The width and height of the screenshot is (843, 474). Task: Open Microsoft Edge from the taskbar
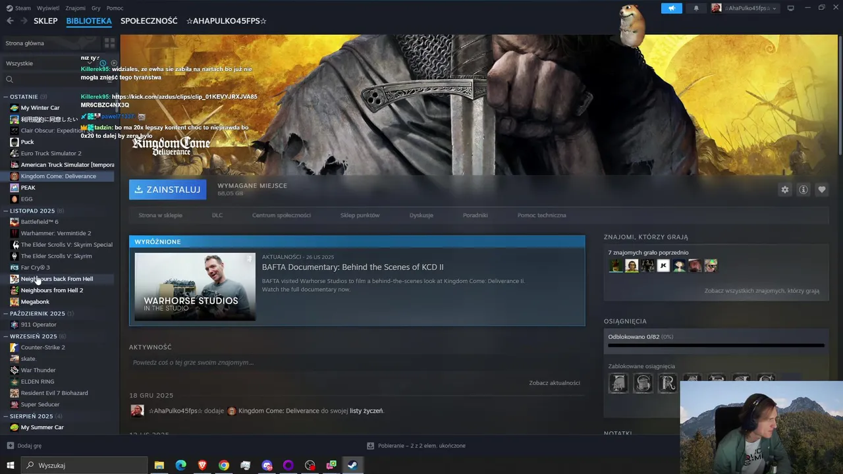tap(180, 465)
